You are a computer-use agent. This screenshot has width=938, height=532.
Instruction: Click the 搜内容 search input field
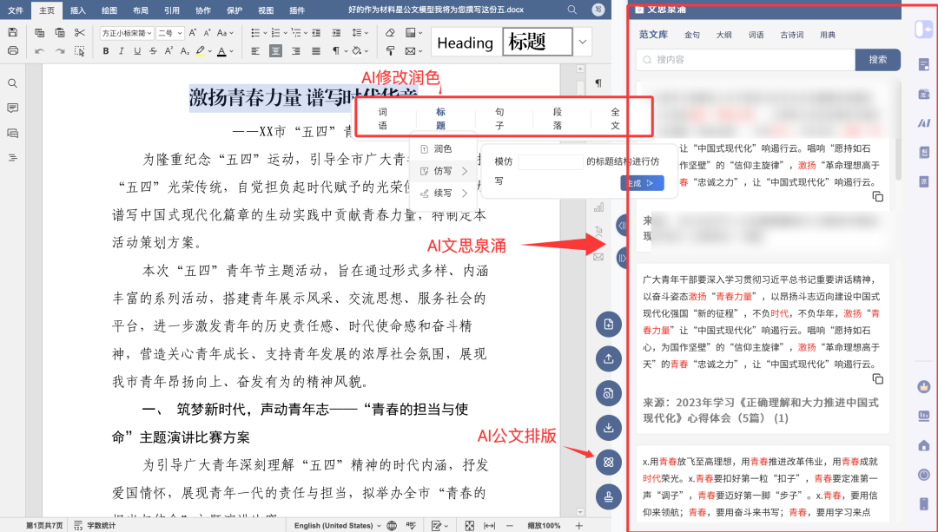pyautogui.click(x=745, y=60)
